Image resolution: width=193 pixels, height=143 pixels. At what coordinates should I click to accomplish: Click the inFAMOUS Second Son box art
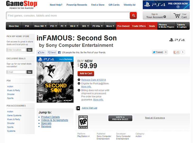pos(55,80)
